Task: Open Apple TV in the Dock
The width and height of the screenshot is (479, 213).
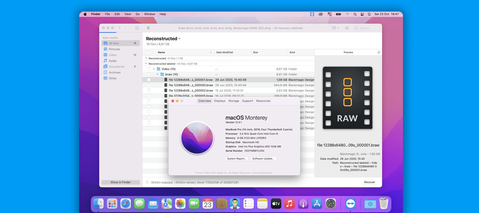Action: [x=276, y=203]
